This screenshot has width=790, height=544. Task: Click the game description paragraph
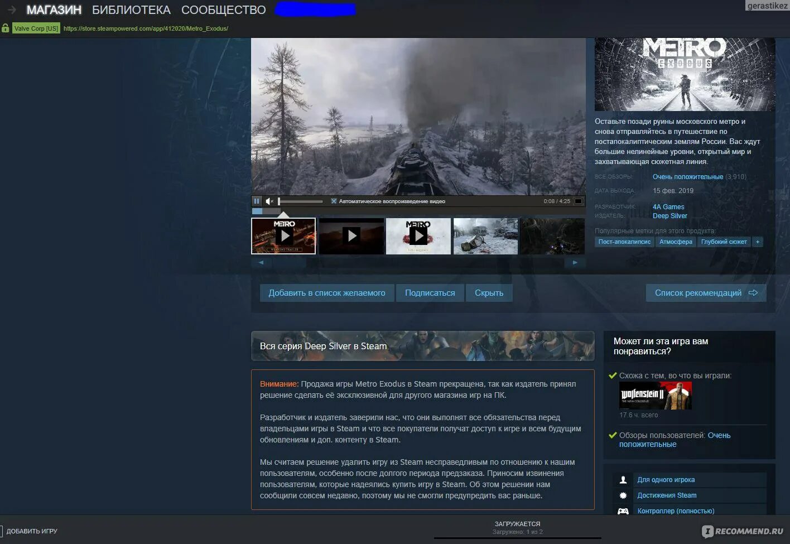[x=678, y=142]
